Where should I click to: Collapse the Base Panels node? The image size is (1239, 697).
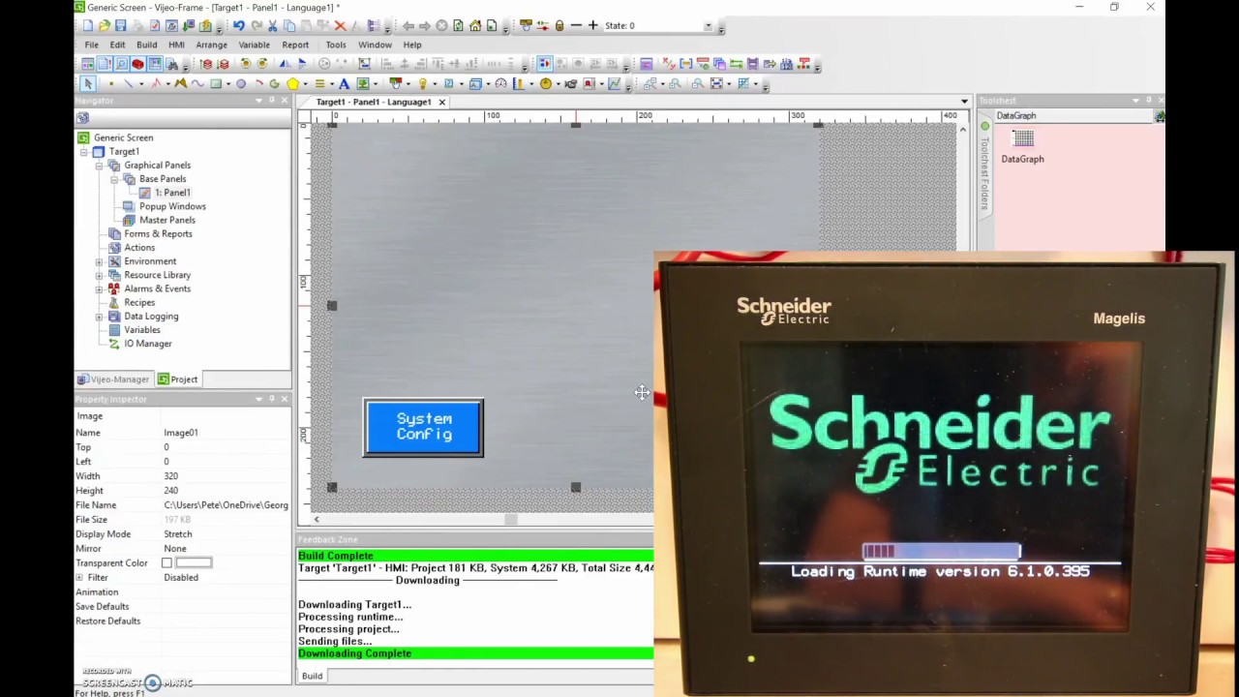pos(114,179)
